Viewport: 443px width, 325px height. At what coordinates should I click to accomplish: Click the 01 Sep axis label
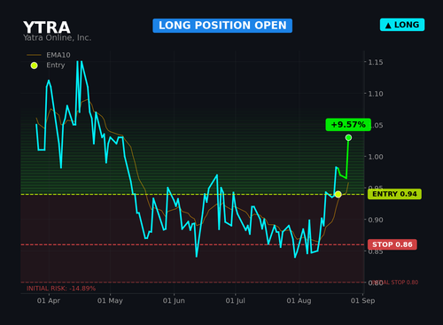pos(362,301)
